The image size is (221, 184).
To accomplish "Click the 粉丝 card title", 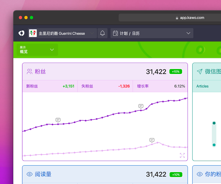I will (40, 71).
